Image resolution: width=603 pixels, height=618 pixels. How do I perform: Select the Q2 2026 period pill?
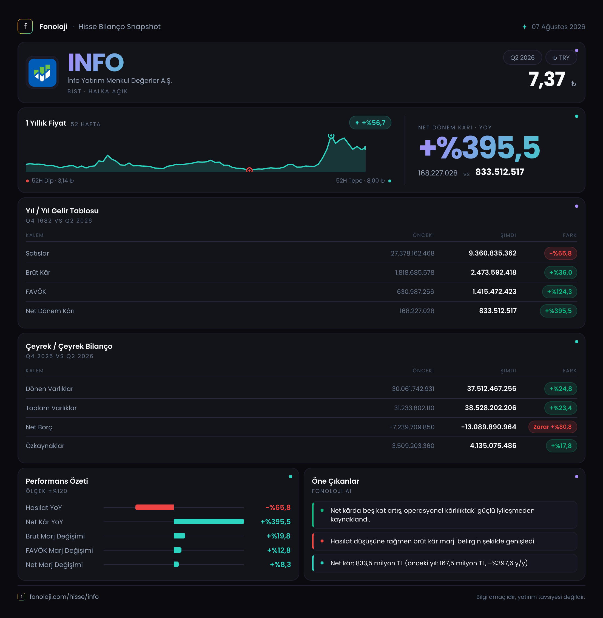tap(522, 58)
